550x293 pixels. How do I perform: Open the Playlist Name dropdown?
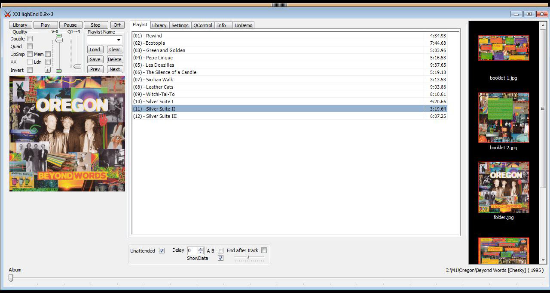(x=119, y=40)
